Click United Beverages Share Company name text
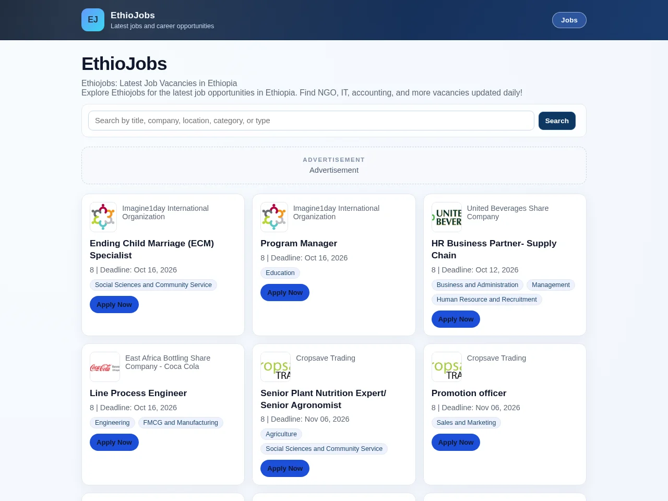This screenshot has height=501, width=668. 508,212
